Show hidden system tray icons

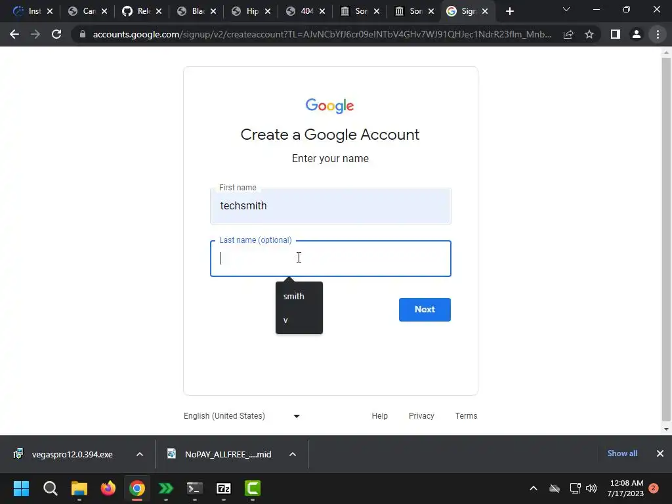(x=534, y=488)
